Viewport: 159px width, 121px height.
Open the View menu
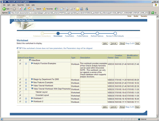(x=14, y=5)
